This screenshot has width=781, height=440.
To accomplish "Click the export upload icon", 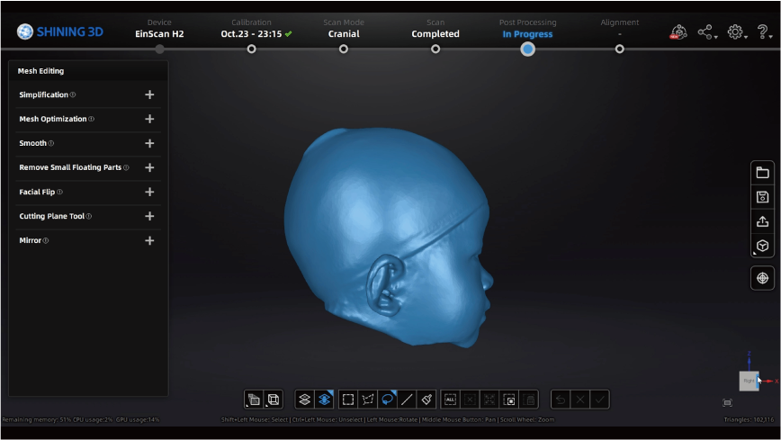I will [762, 221].
